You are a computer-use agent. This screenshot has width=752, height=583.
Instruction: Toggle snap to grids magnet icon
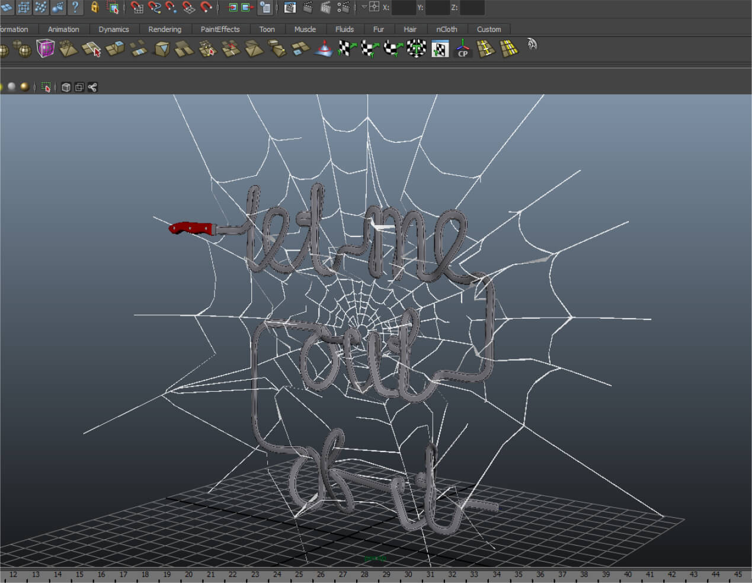coord(137,7)
